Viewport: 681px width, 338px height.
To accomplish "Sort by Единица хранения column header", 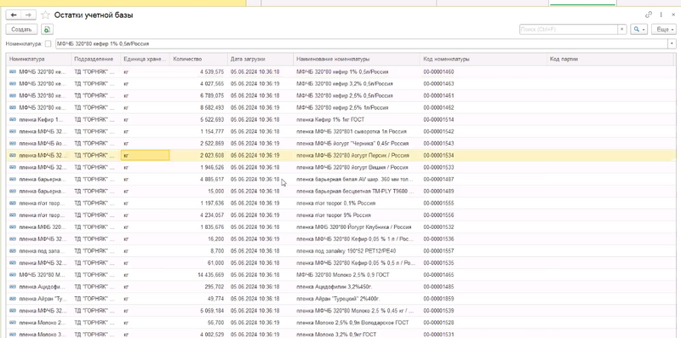I will pyautogui.click(x=145, y=59).
